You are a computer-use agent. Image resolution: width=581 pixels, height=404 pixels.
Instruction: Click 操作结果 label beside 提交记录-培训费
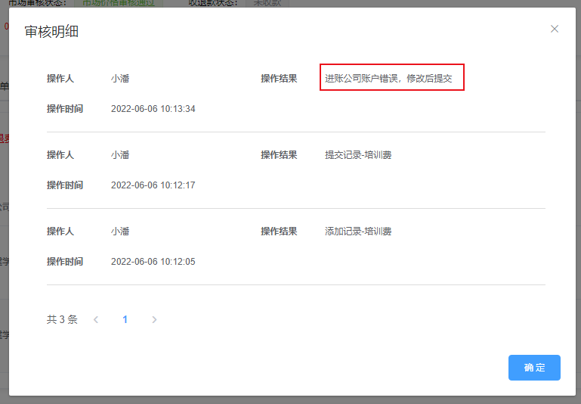[279, 154]
